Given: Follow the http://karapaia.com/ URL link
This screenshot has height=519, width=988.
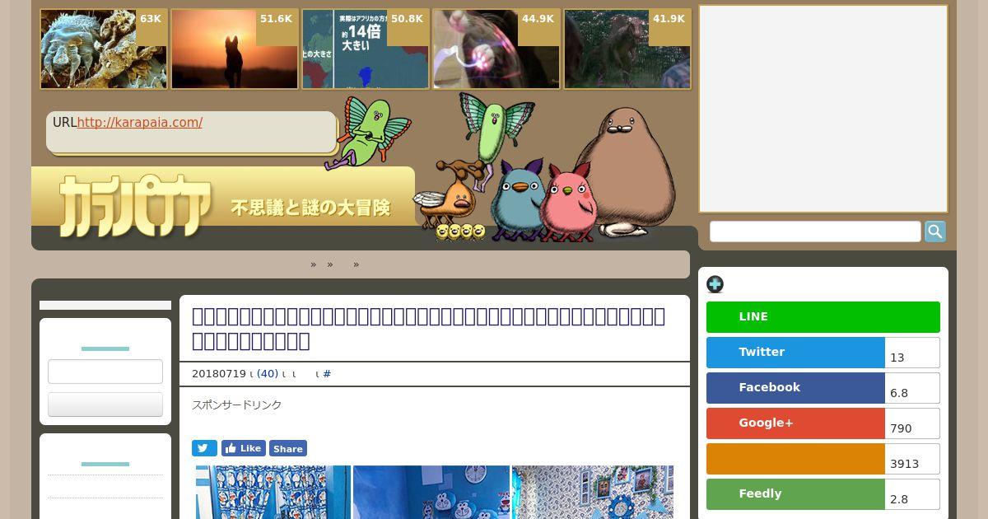Looking at the screenshot, I should point(140,123).
